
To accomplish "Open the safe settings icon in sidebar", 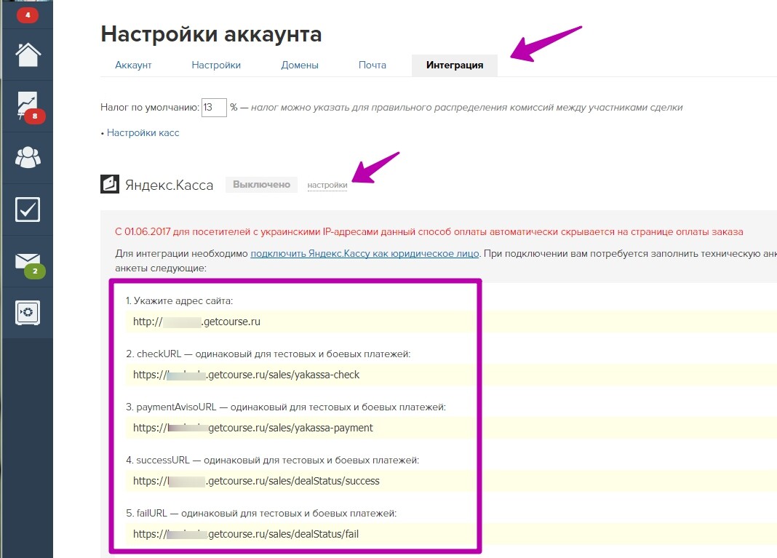I will click(28, 313).
